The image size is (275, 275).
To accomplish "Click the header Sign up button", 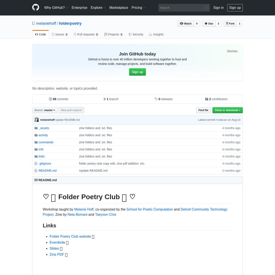I will 235,8.
